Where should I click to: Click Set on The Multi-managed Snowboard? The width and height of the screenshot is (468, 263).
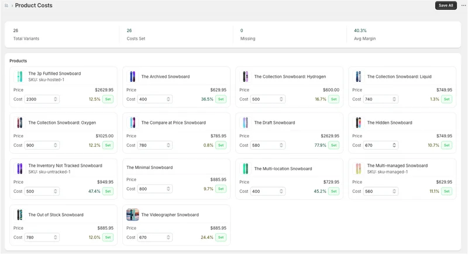(x=446, y=191)
